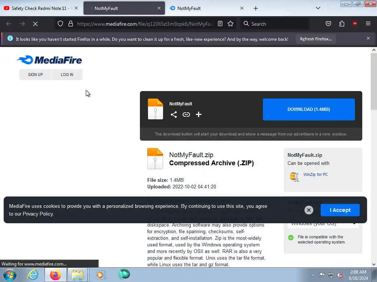Open Windows Media Player from taskbar
The width and height of the screenshot is (377, 282).
click(x=100, y=275)
